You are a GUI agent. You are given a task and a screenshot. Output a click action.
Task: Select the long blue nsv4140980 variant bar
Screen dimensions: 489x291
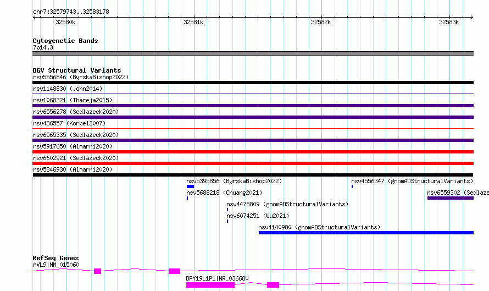(x=366, y=233)
